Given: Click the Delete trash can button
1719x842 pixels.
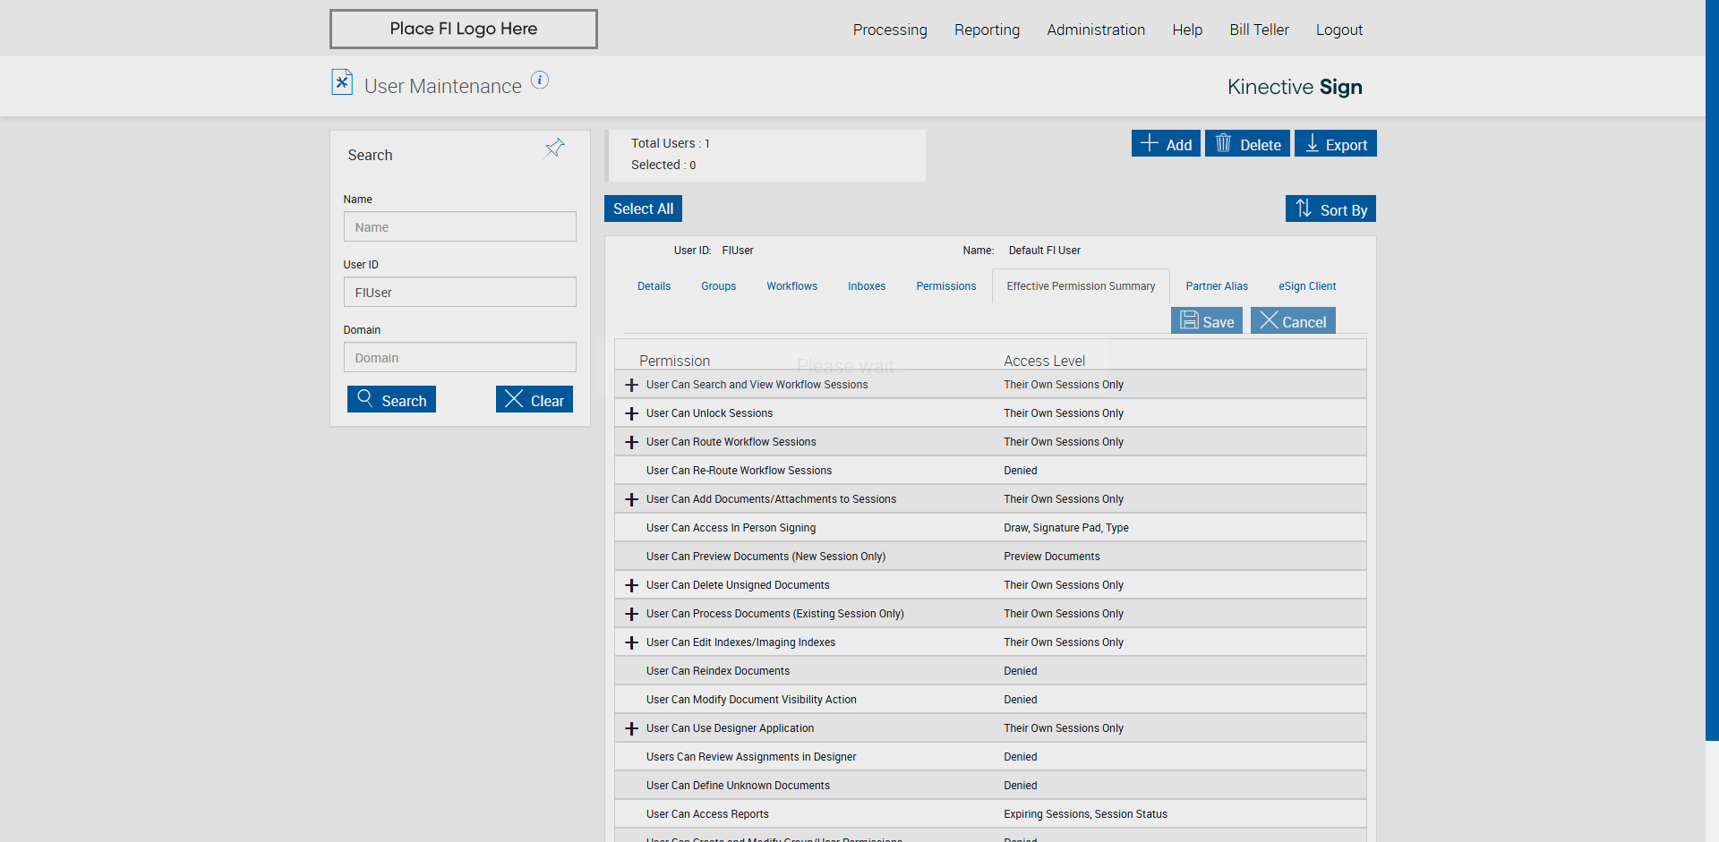Looking at the screenshot, I should point(1247,144).
